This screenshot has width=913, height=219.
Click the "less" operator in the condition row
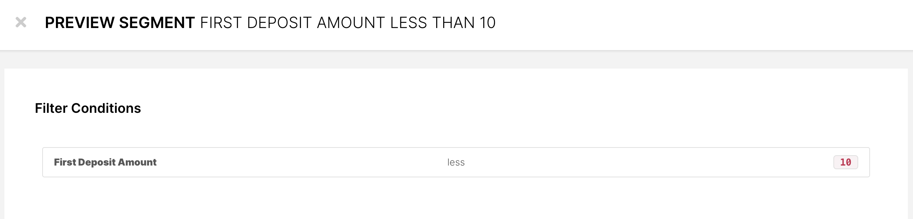click(x=456, y=163)
